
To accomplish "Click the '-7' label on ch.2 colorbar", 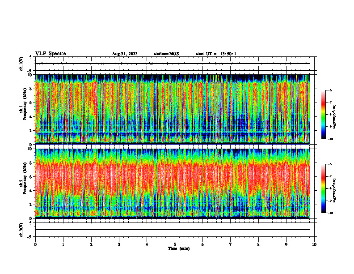I will [330, 176].
